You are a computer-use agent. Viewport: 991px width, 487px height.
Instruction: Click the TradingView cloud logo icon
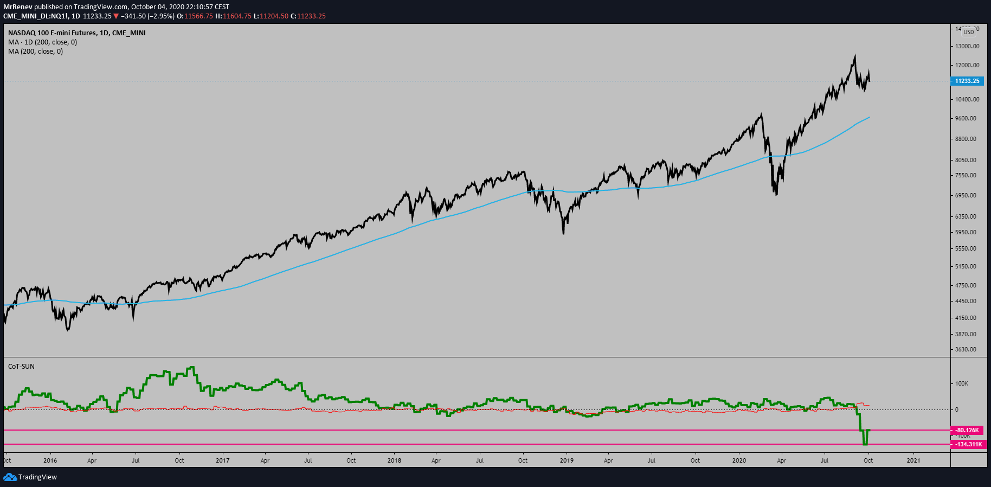pos(10,477)
